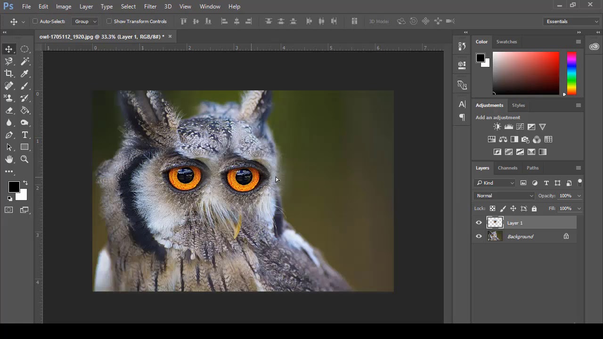Image resolution: width=603 pixels, height=339 pixels.
Task: Click inside the red color picker field
Action: (526, 73)
